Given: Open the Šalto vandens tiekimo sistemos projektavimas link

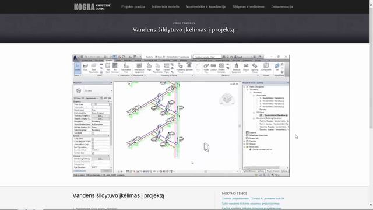Looking at the screenshot, I should (x=251, y=204).
